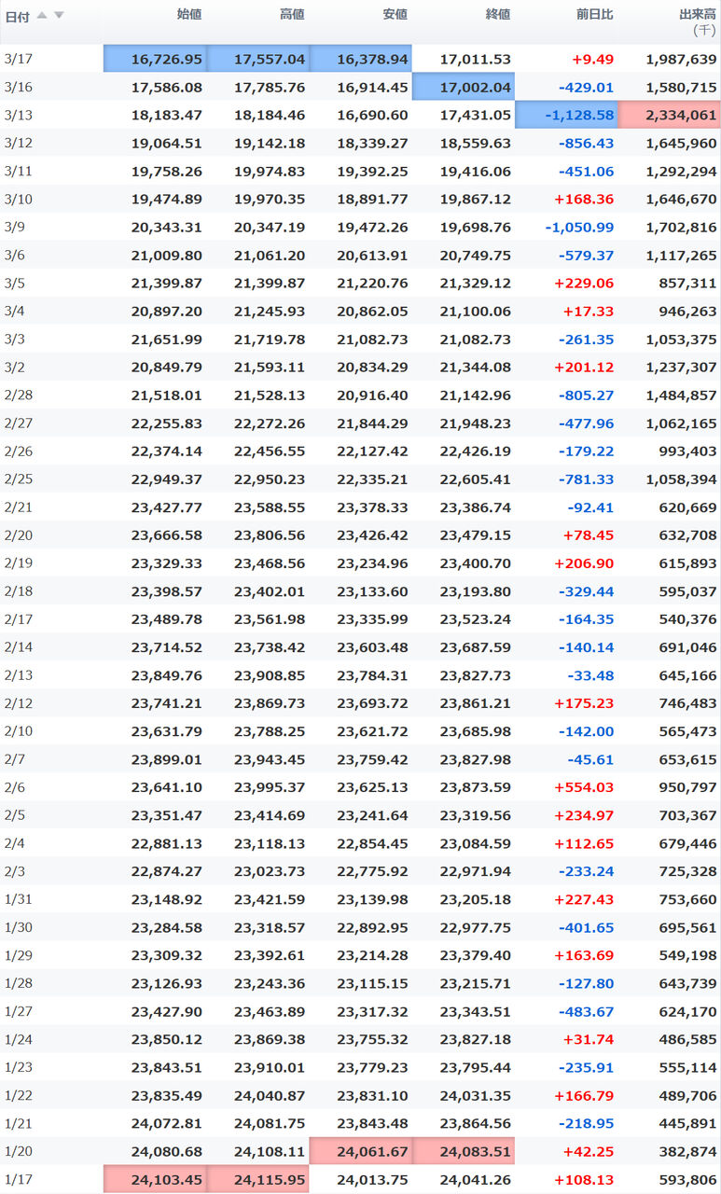The height and width of the screenshot is (1194, 721).
Task: Select highlighted low value 24,061.67
Action: pyautogui.click(x=360, y=1150)
